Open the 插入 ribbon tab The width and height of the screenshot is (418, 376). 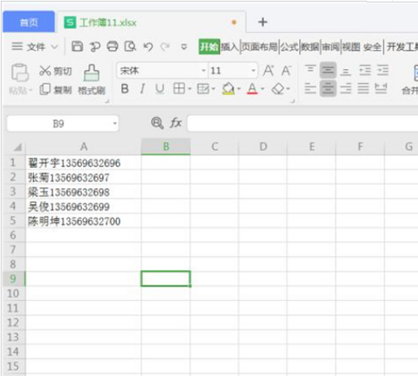[x=229, y=47]
